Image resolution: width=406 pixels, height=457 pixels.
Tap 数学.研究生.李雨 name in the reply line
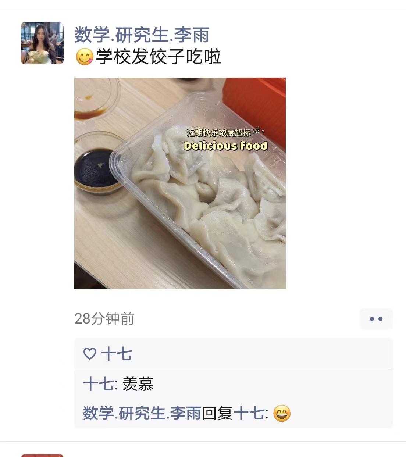(142, 413)
